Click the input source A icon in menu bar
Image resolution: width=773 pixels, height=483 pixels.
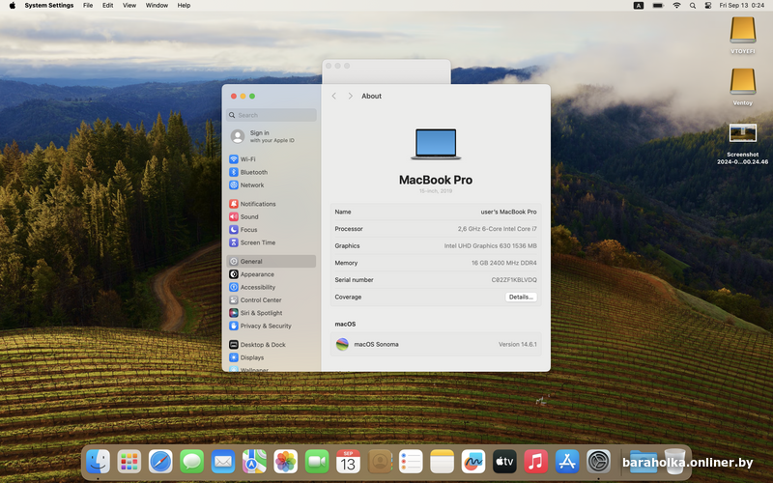(639, 6)
